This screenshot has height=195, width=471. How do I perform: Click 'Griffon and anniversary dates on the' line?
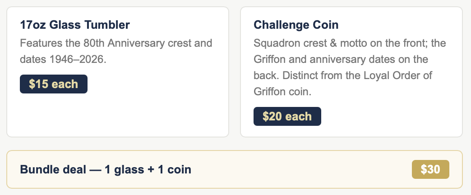coord(341,59)
